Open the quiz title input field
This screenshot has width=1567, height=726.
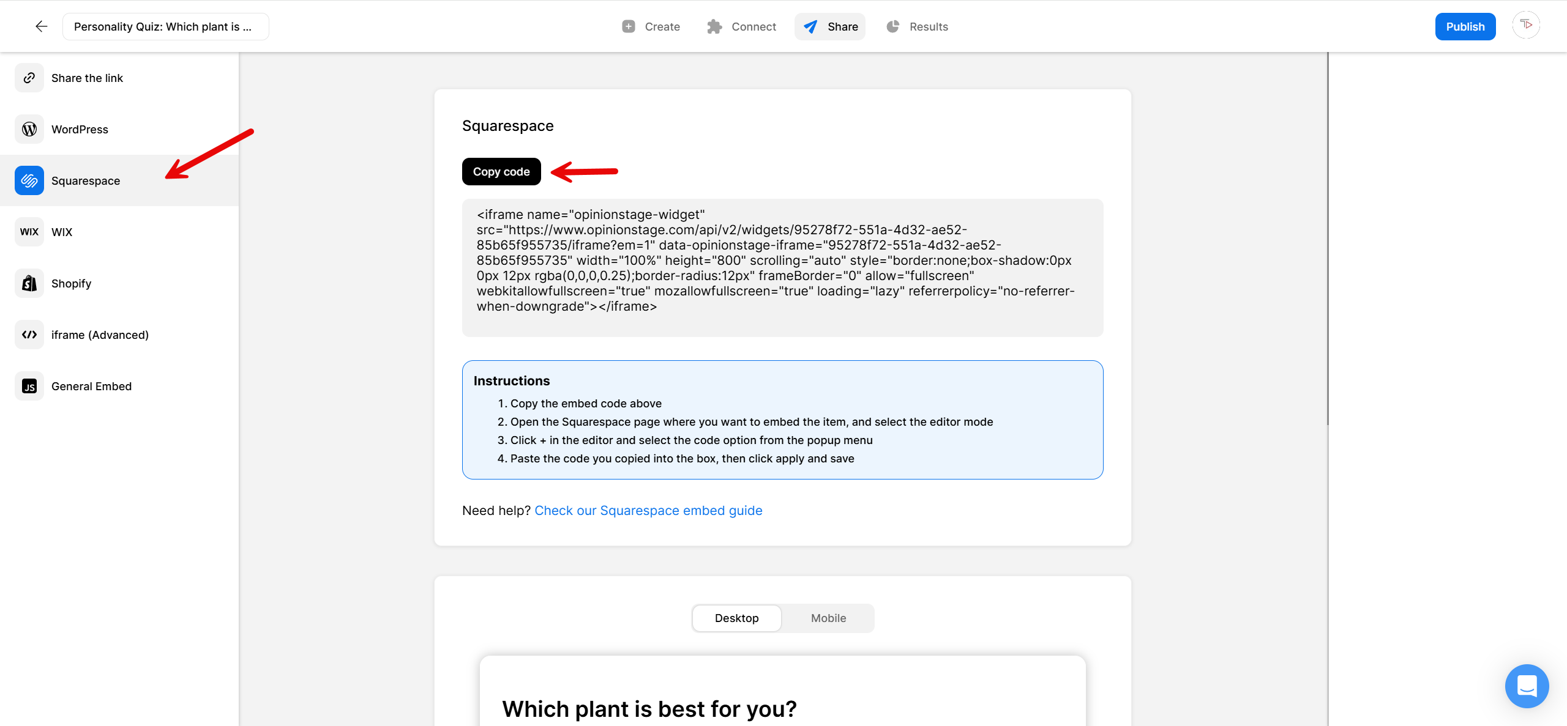click(x=165, y=26)
